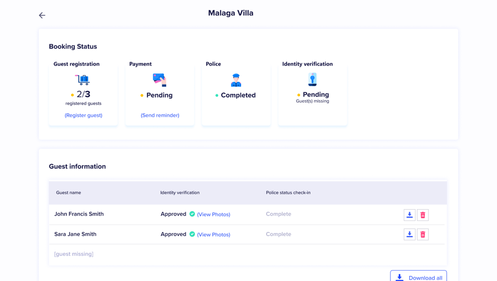Click green approved checkmark for John
This screenshot has width=497, height=281.
(x=192, y=214)
